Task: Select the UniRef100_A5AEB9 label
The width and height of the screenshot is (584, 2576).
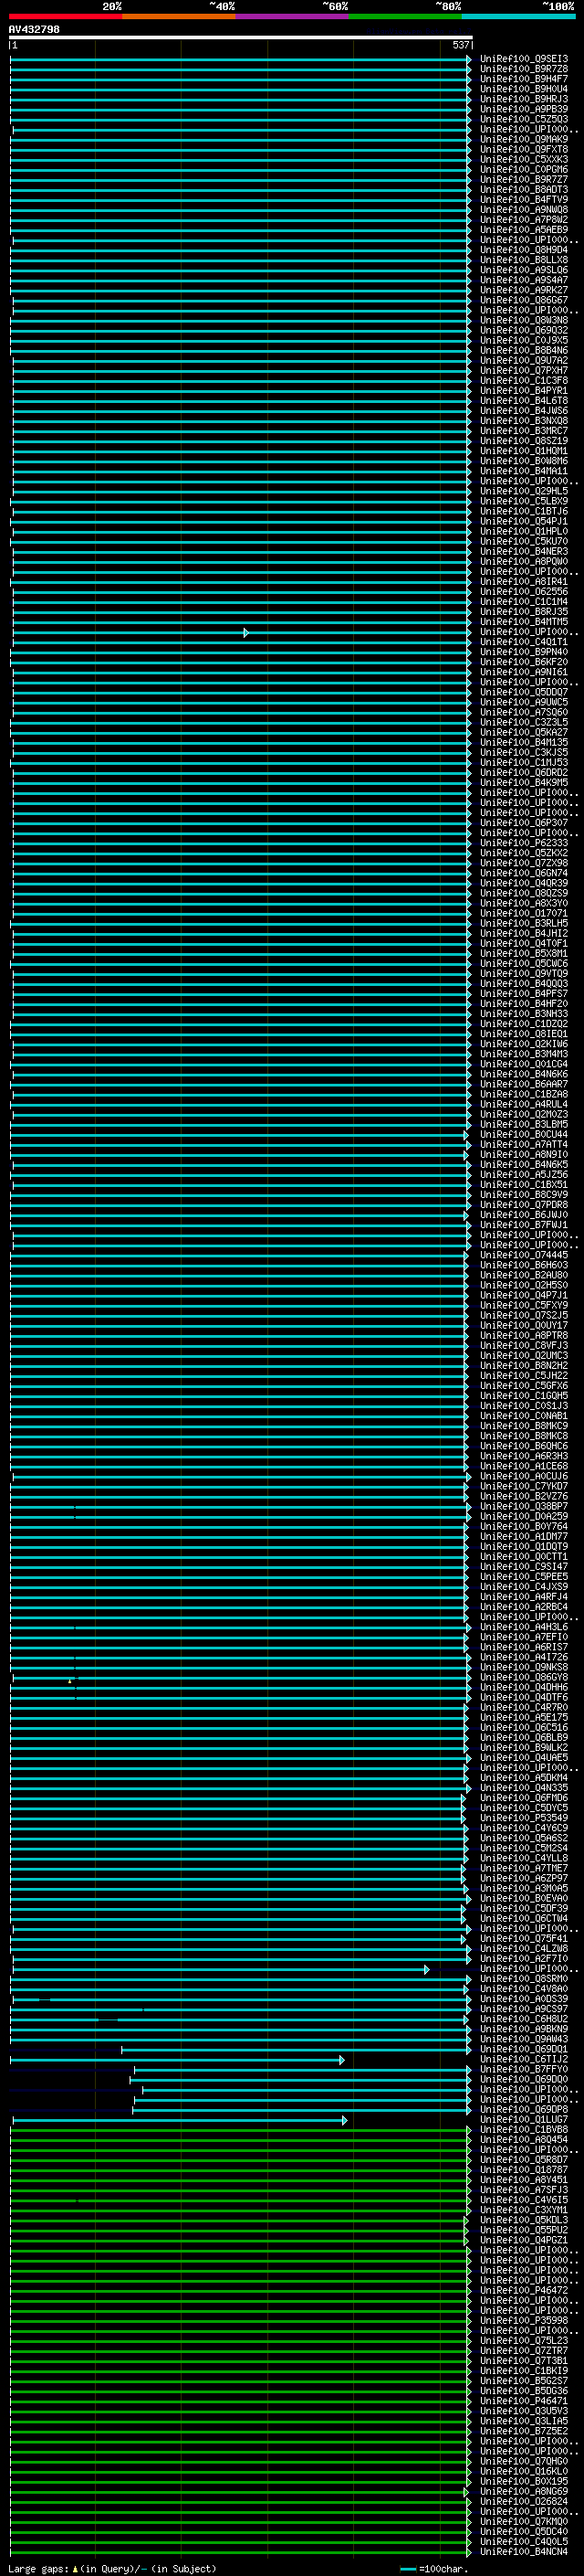Action: click(524, 229)
